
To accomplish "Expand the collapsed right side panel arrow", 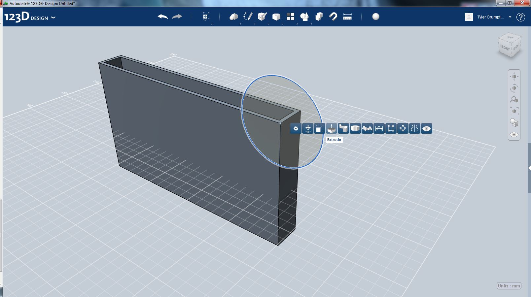I will 529,168.
